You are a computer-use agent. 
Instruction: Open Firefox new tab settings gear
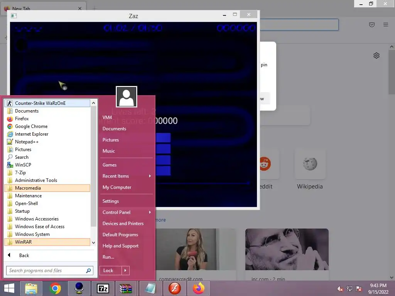click(x=376, y=55)
